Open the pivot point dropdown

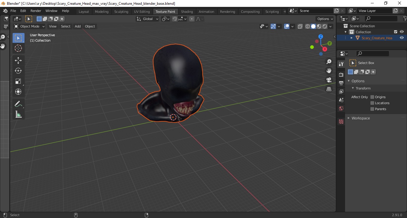point(165,19)
